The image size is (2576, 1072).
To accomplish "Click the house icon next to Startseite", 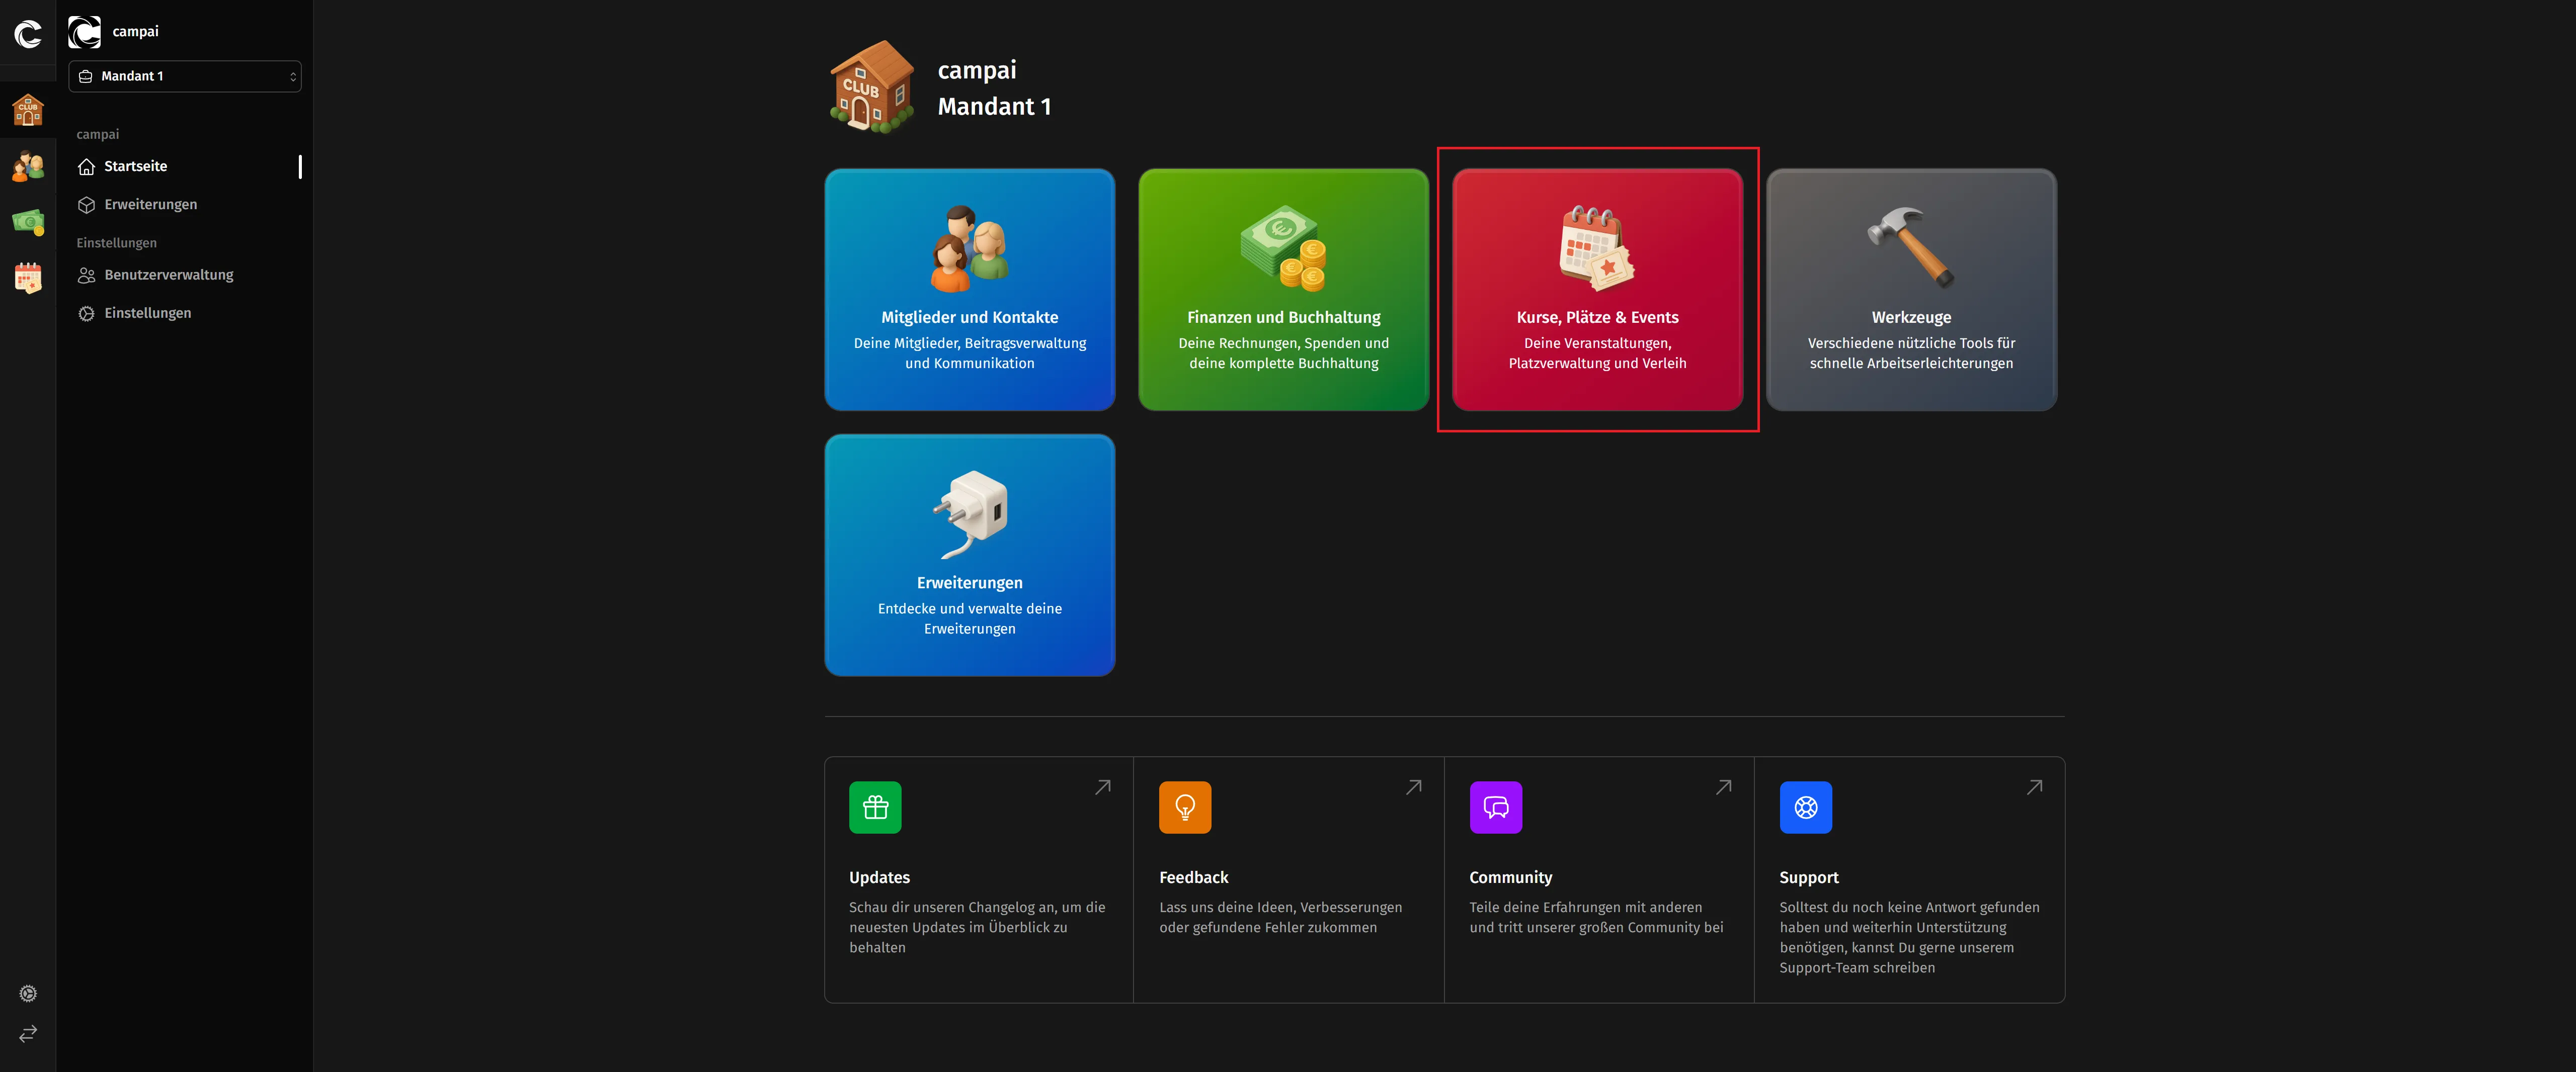I will [x=87, y=167].
